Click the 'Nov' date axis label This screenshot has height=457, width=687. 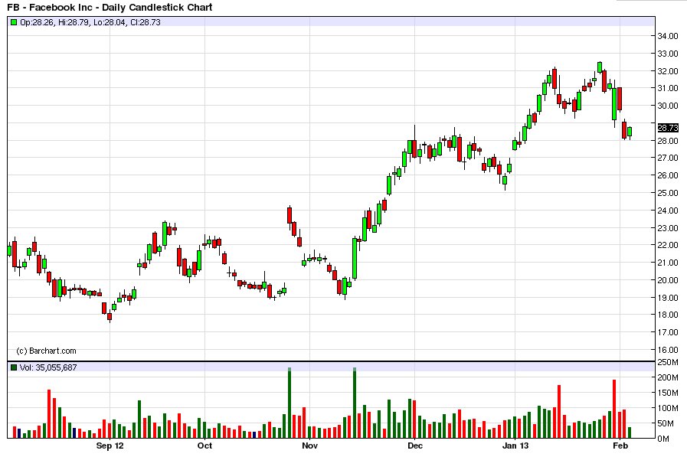tap(309, 446)
